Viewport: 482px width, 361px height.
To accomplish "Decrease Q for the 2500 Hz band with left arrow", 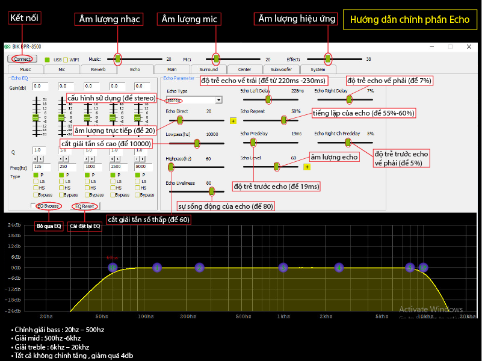I will click(112, 159).
